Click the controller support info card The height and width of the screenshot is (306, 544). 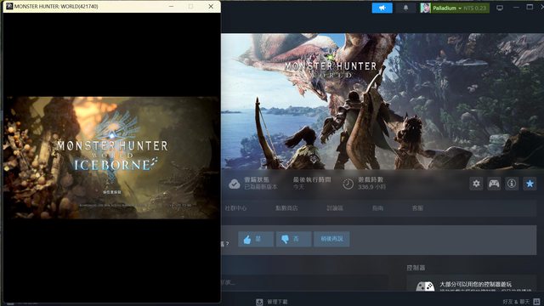472,284
